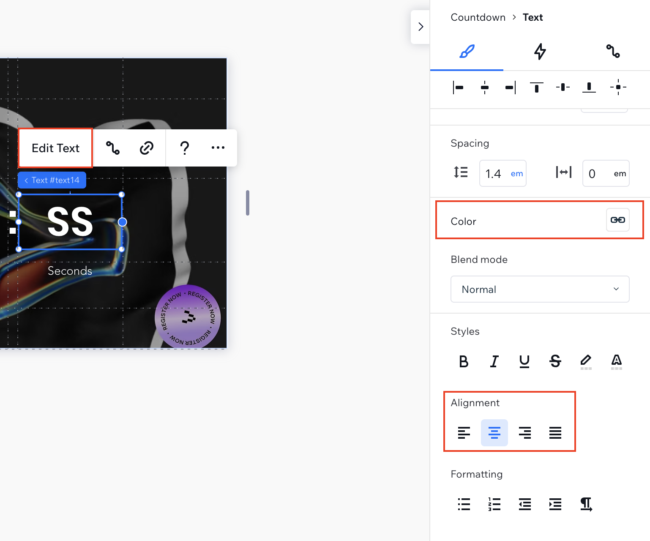This screenshot has width=650, height=541.
Task: Collapse the inspector panel arrow
Action: click(421, 27)
